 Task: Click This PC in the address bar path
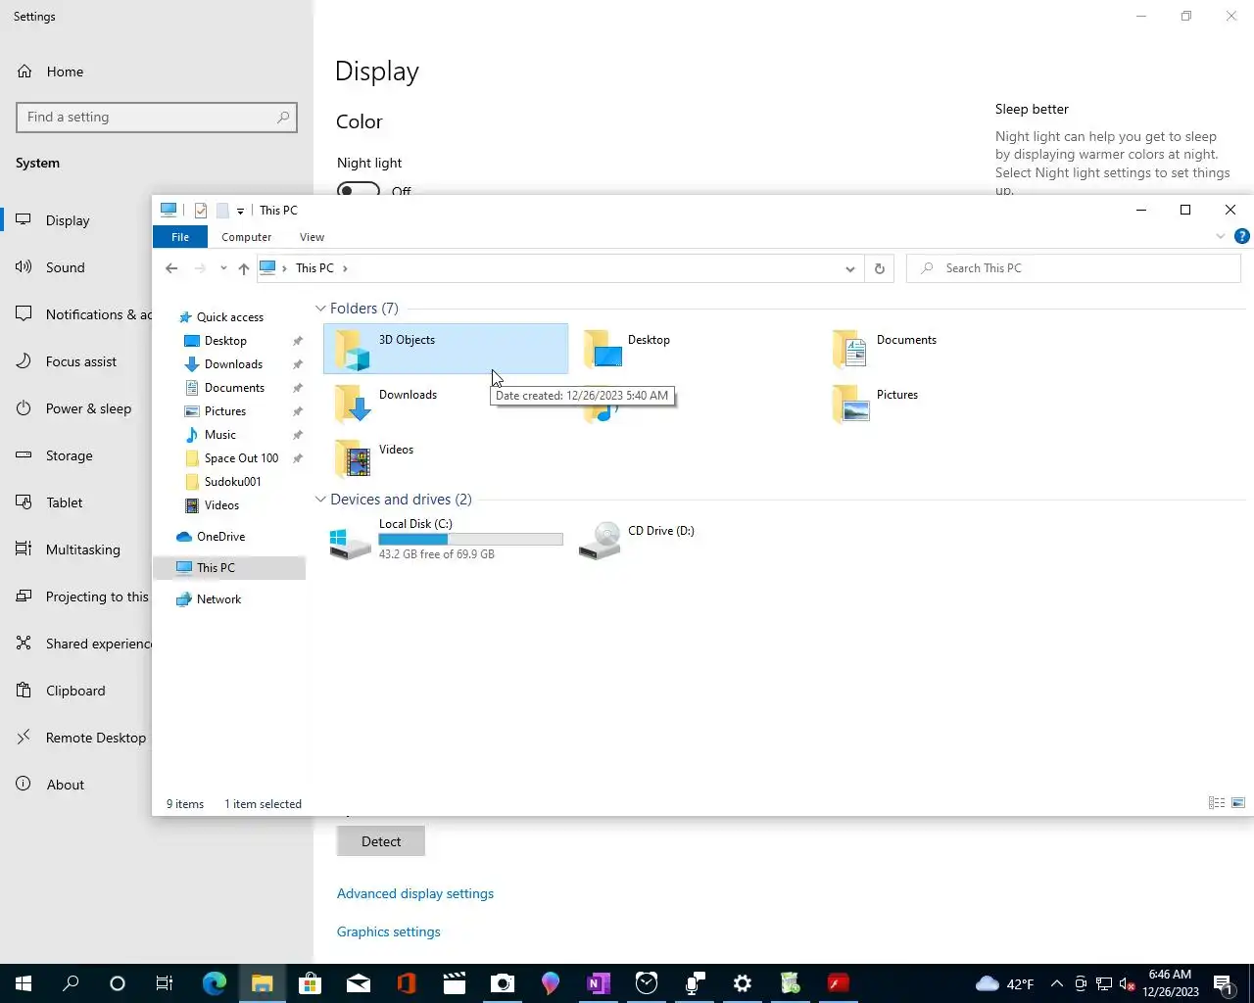point(314,268)
